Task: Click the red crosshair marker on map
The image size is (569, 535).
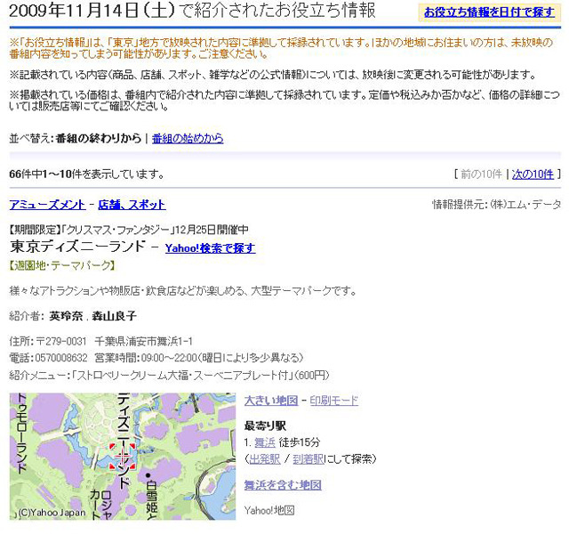Action: tap(123, 457)
